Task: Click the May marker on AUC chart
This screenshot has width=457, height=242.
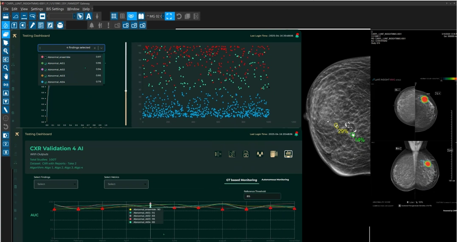Action: (150, 205)
